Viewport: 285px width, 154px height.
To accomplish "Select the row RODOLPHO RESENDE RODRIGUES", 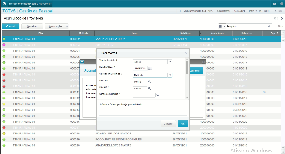I will 141,140.
